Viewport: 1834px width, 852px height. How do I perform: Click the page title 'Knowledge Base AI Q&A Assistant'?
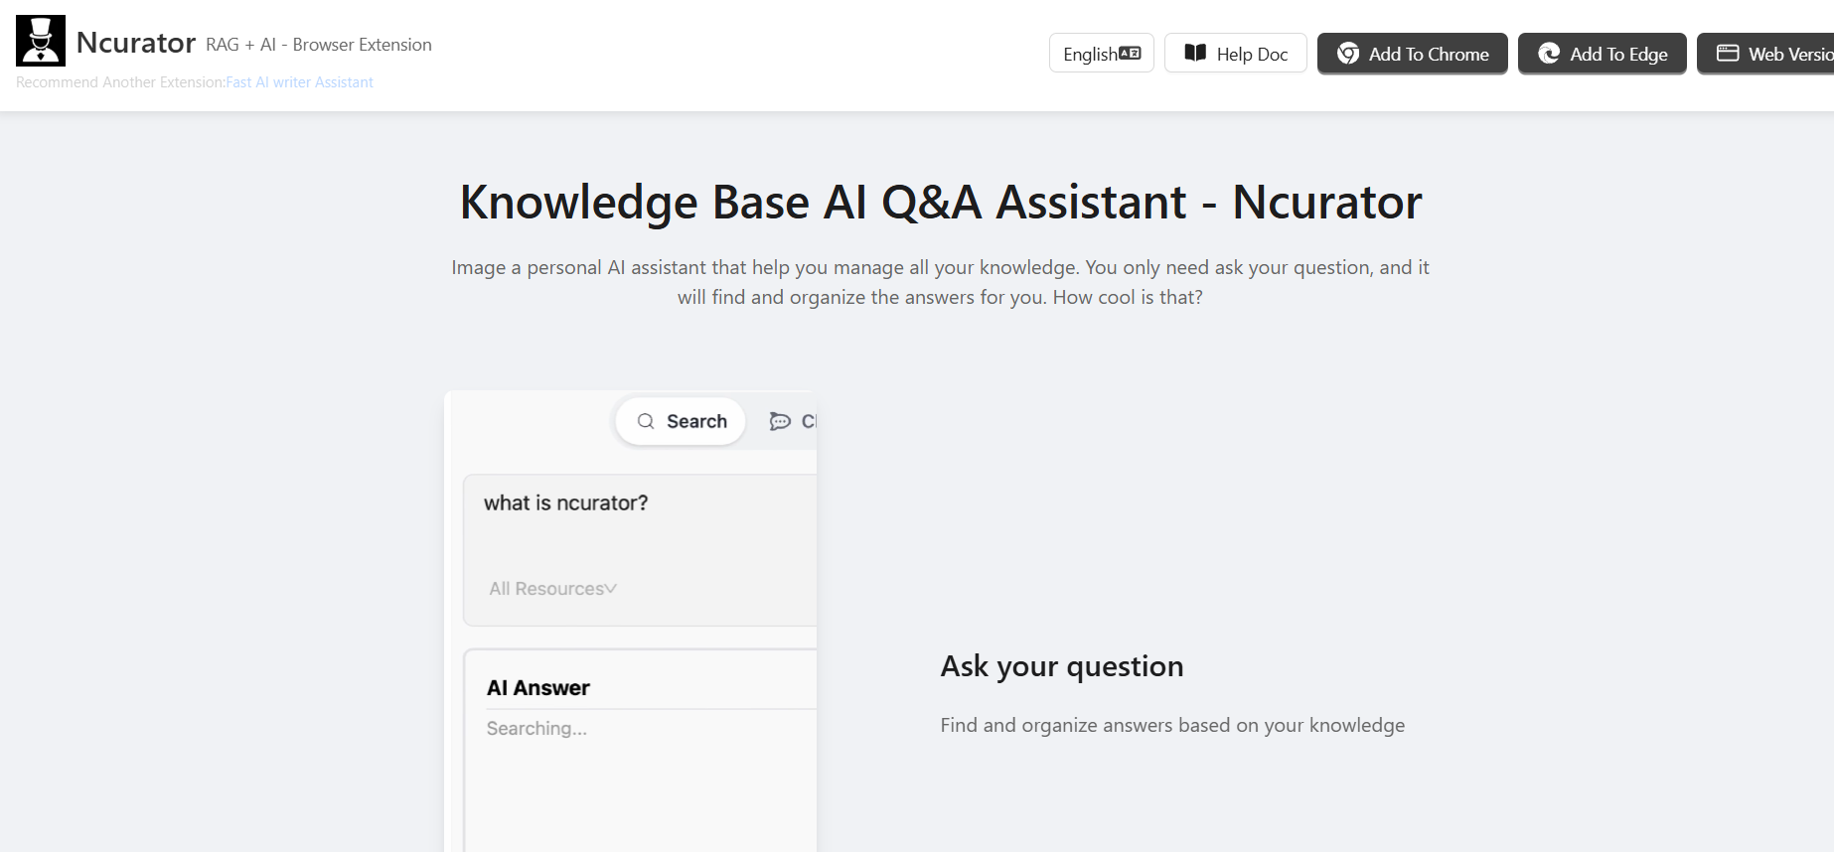[x=941, y=202]
